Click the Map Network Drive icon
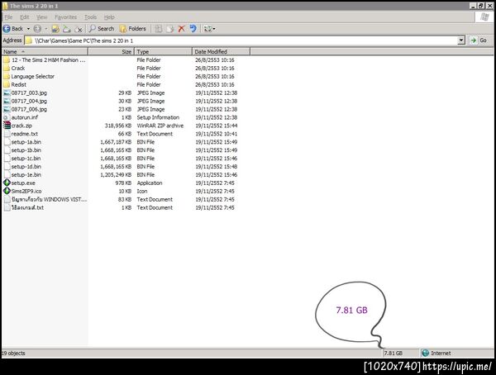The height and width of the screenshot is (375, 496). point(67,29)
